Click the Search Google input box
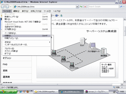Image resolution: width=126 pixels, height=94 pixels. tap(103, 7)
